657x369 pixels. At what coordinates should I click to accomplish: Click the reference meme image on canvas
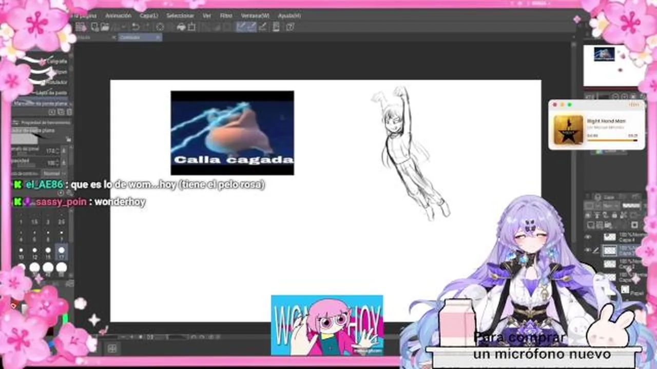pyautogui.click(x=233, y=133)
